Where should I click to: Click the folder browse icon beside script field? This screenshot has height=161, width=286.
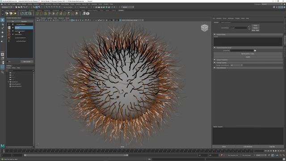tap(255, 51)
